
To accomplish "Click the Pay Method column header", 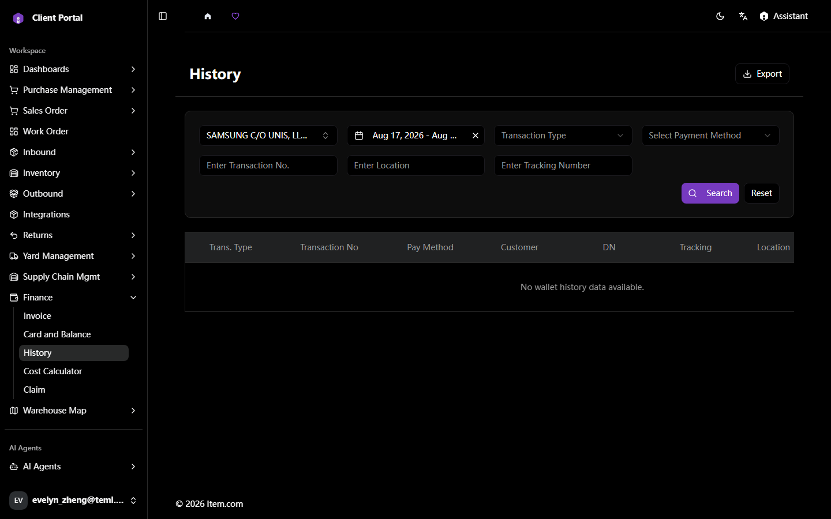I will pos(430,247).
